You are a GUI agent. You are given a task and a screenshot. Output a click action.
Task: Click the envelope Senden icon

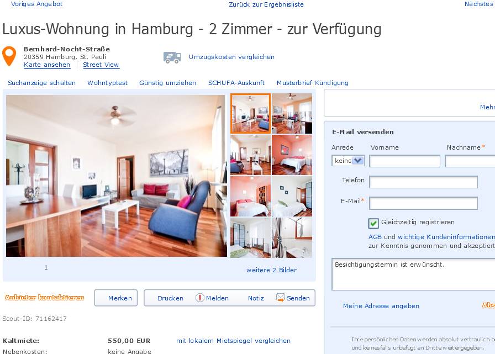pos(280,298)
